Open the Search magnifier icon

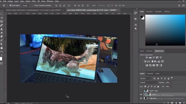[x=179, y=5]
